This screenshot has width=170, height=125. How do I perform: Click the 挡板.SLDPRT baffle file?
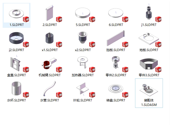[116, 41]
